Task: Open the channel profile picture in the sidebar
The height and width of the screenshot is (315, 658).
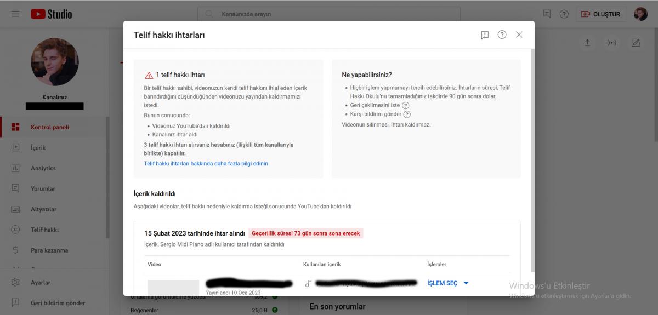Action: [55, 62]
